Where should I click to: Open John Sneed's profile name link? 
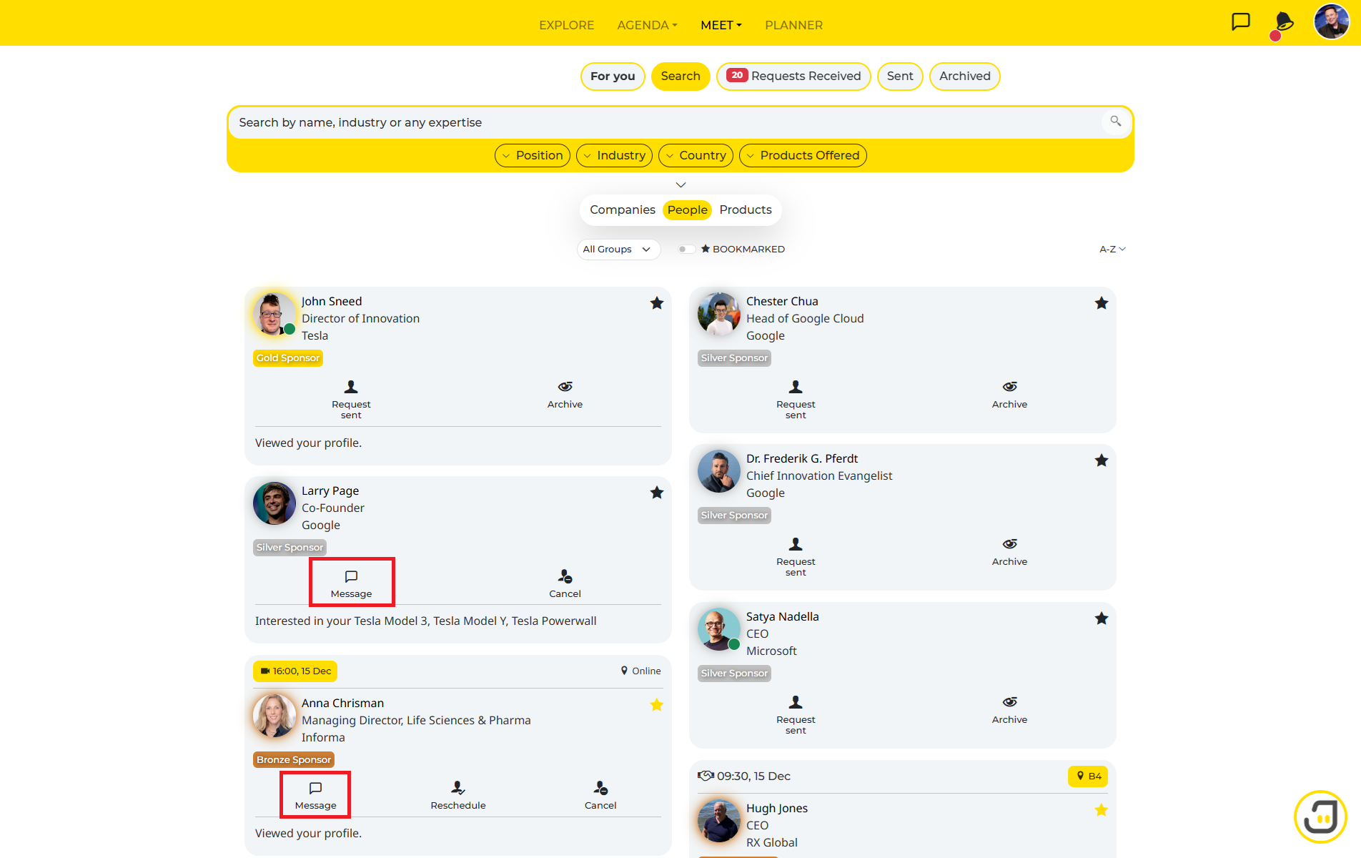[x=332, y=301]
